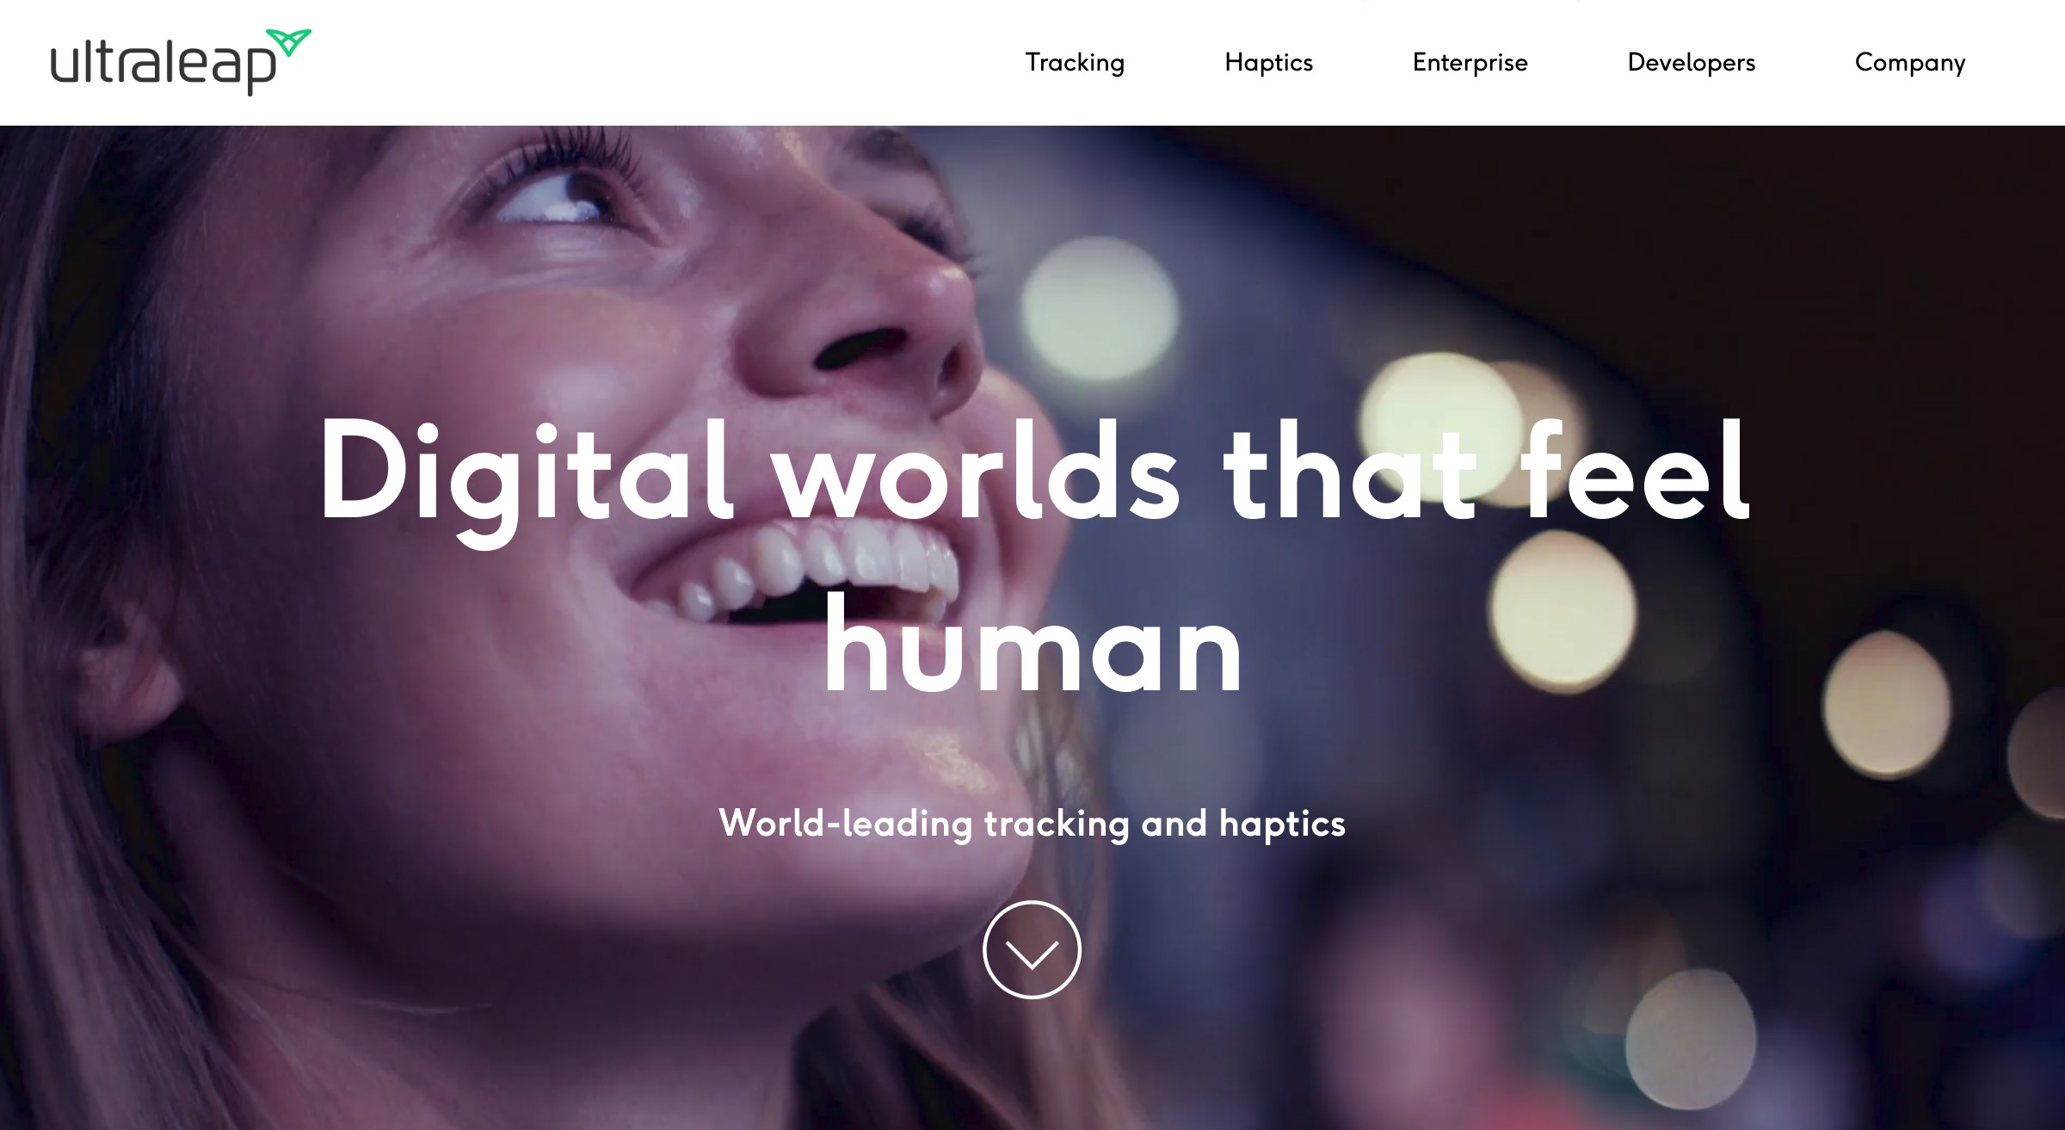Click the word "feel" in the headline
Image resolution: width=2065 pixels, height=1130 pixels.
point(1635,471)
